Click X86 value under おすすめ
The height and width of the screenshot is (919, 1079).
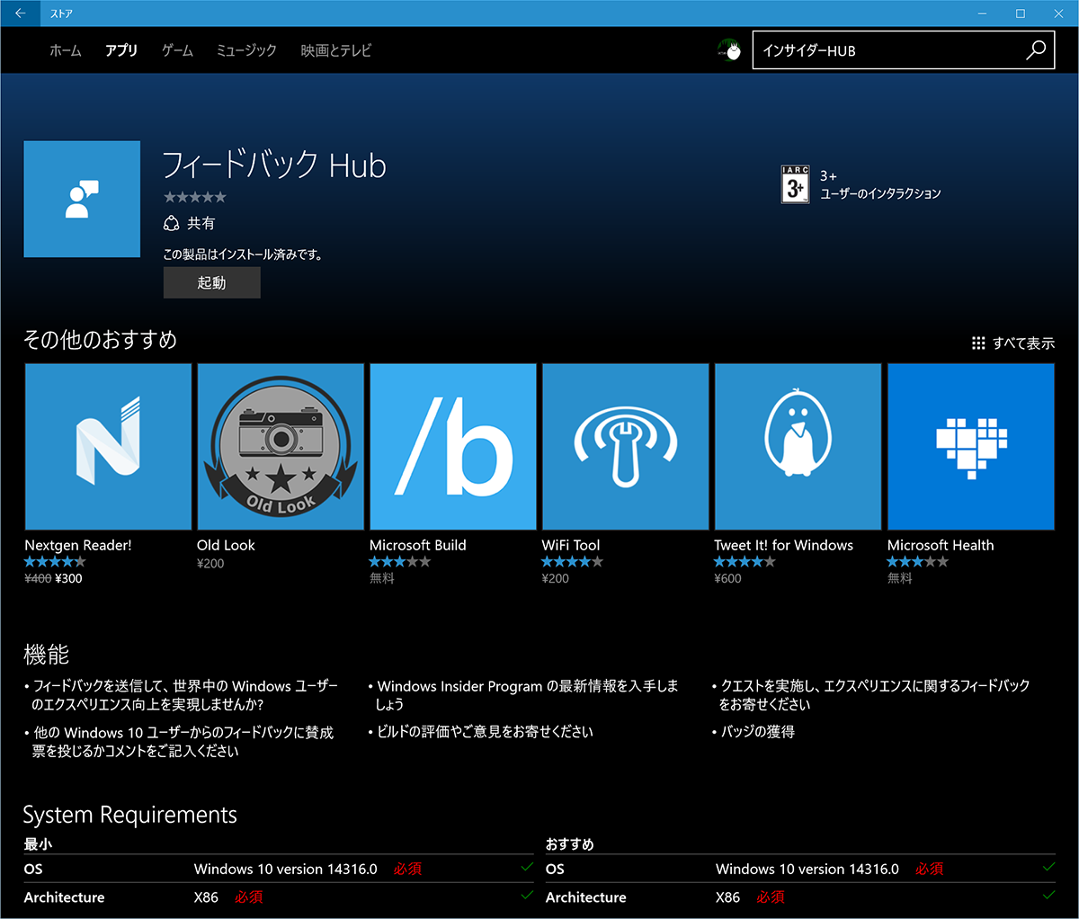click(727, 897)
